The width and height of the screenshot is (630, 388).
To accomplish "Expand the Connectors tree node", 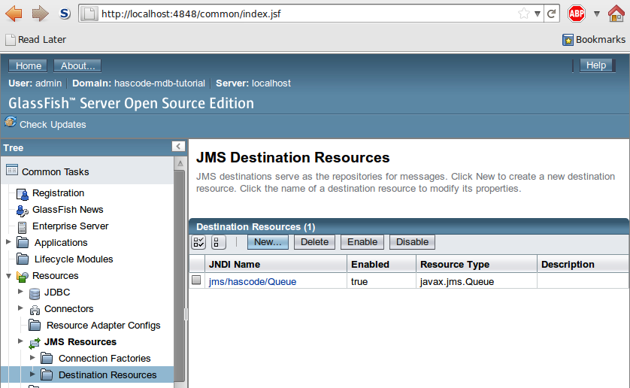I will click(x=20, y=308).
